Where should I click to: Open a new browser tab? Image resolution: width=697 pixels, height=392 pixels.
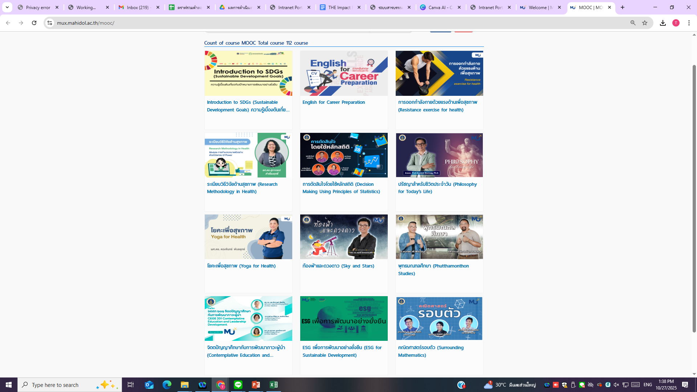coord(623,7)
